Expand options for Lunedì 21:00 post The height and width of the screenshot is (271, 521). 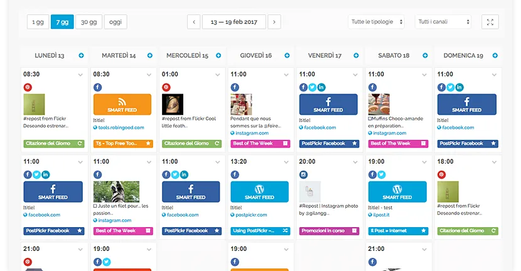point(80,250)
